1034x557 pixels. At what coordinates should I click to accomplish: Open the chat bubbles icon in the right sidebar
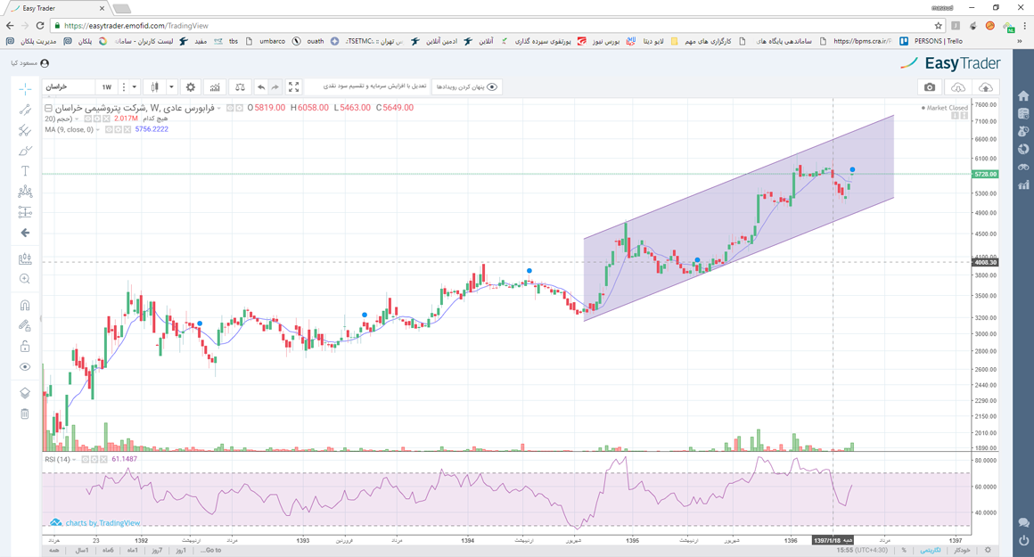[1023, 523]
